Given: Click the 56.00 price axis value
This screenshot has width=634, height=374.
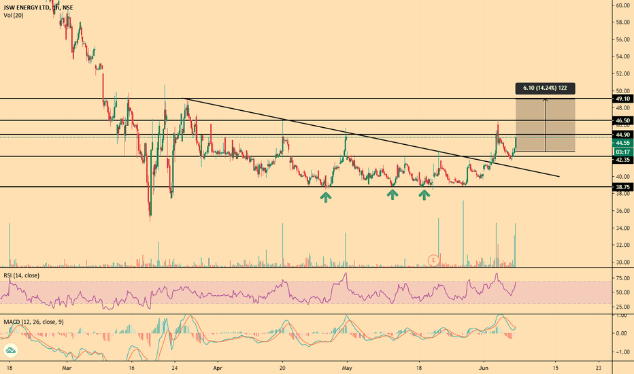Looking at the screenshot, I should coord(622,39).
